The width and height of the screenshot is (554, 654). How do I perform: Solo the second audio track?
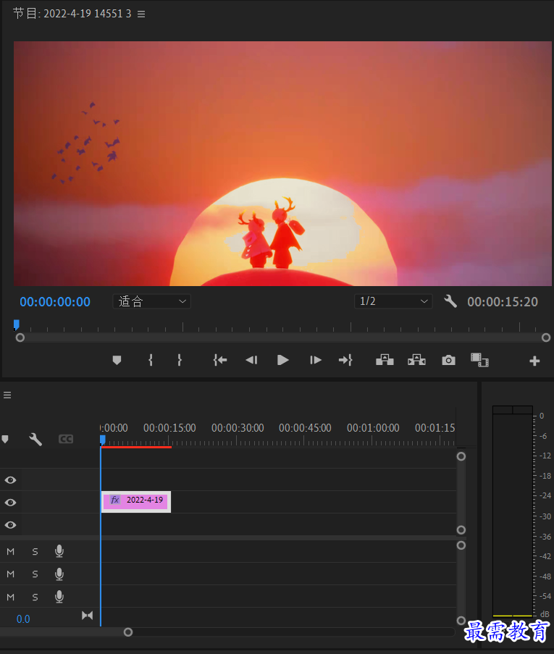(x=35, y=574)
